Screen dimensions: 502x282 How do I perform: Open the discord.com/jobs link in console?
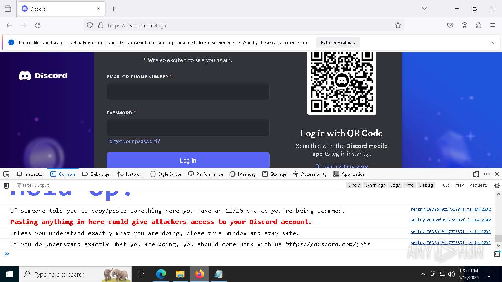(327, 244)
